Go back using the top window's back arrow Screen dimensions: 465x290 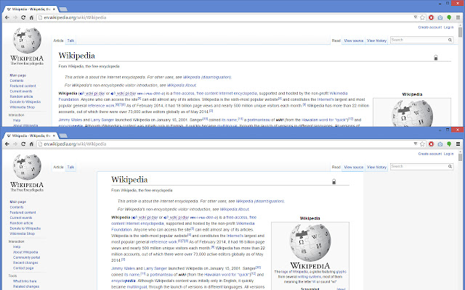click(6, 16)
